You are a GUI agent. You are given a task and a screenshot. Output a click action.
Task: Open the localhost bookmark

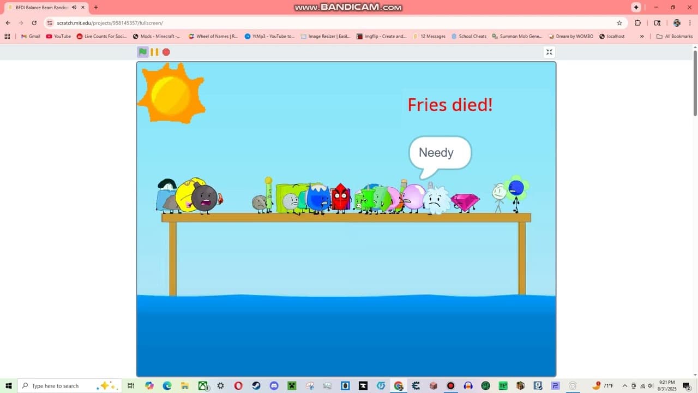[x=611, y=37]
